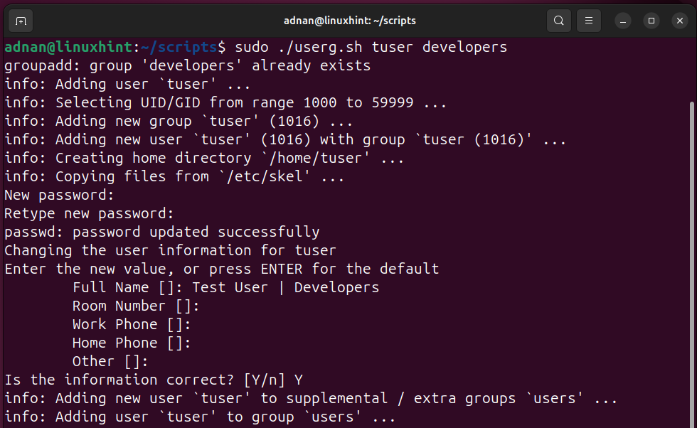Click the green adnan@linuxhint prompt text
Image resolution: width=697 pixels, height=428 pixels.
pos(68,47)
